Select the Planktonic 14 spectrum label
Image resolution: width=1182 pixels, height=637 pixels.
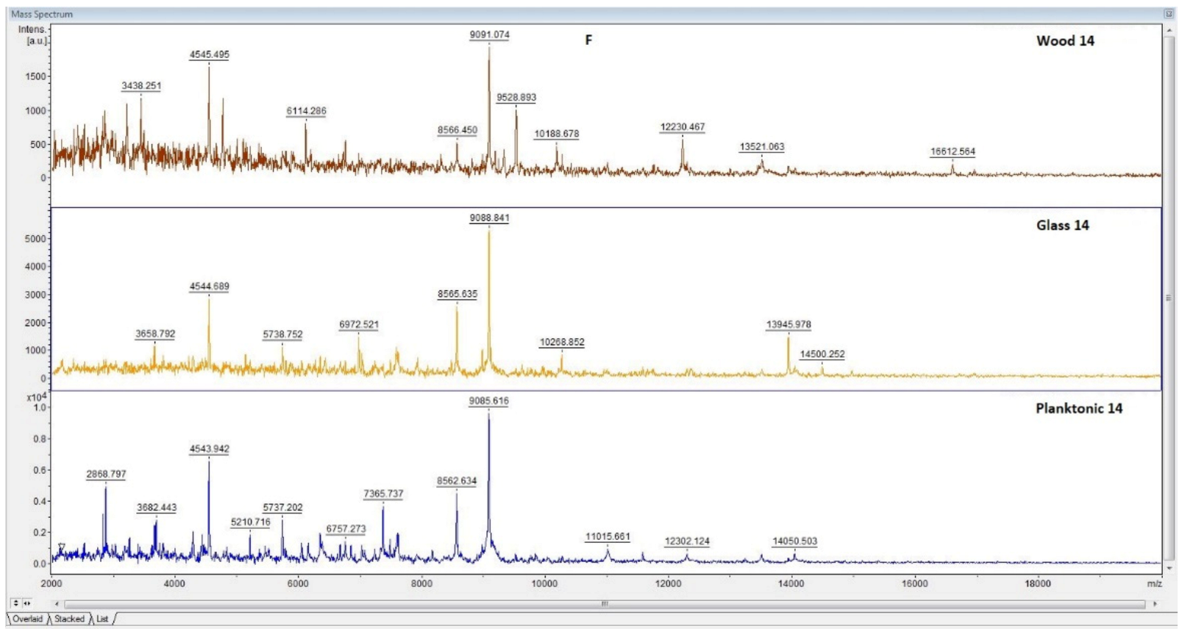click(x=1078, y=409)
